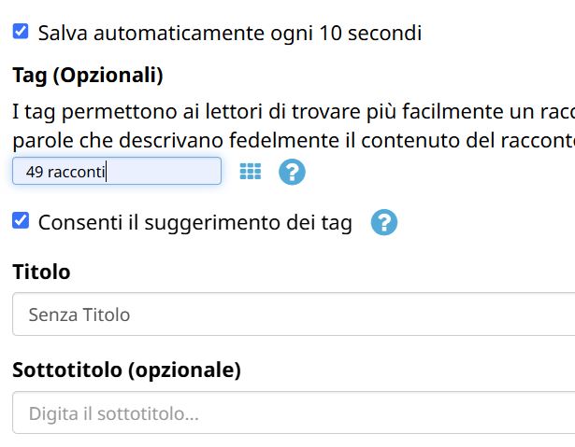
Task: Click the 'Tag (Opzionali)' heading
Action: [88, 76]
